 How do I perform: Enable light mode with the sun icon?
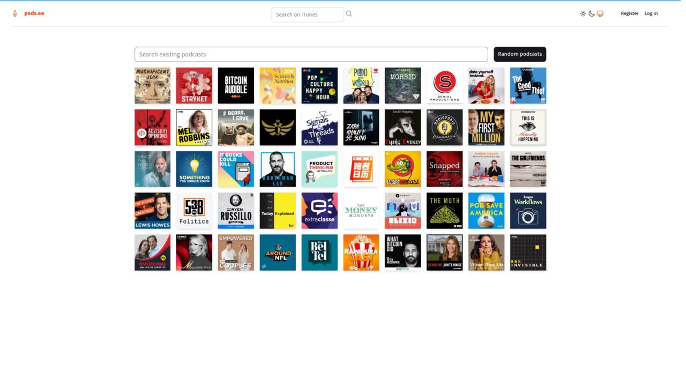click(x=583, y=13)
